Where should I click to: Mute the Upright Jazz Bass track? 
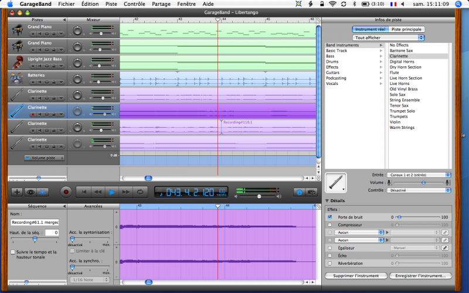[x=40, y=66]
